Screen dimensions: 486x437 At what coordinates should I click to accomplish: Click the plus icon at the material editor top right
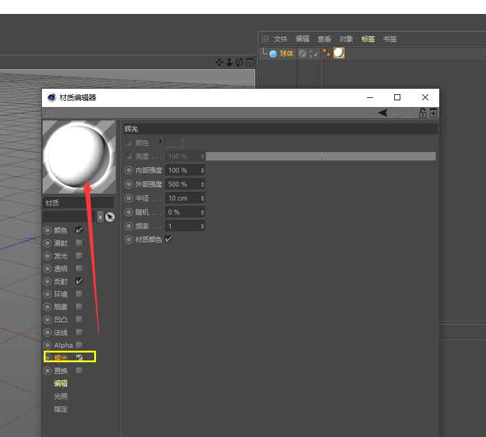tap(433, 113)
